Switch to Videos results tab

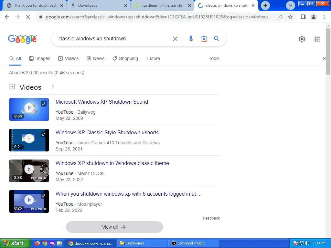coord(69,58)
